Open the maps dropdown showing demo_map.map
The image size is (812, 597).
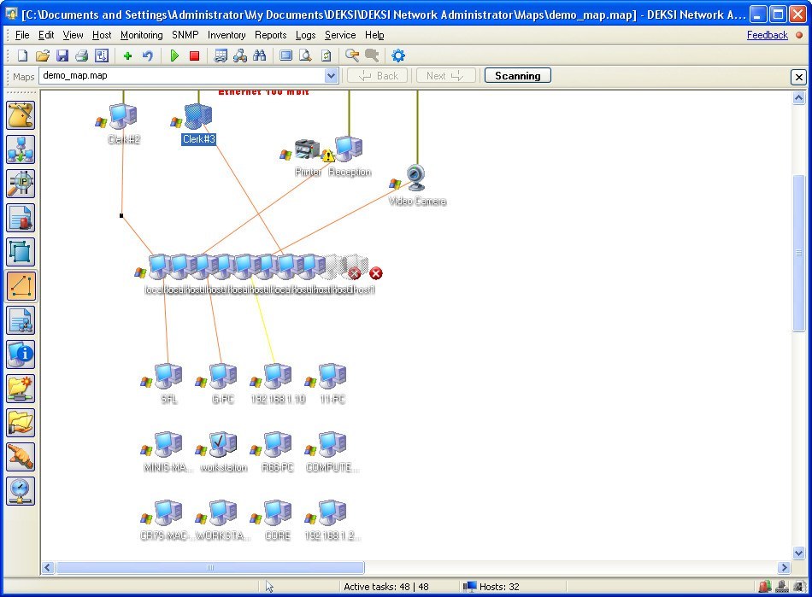coord(332,76)
